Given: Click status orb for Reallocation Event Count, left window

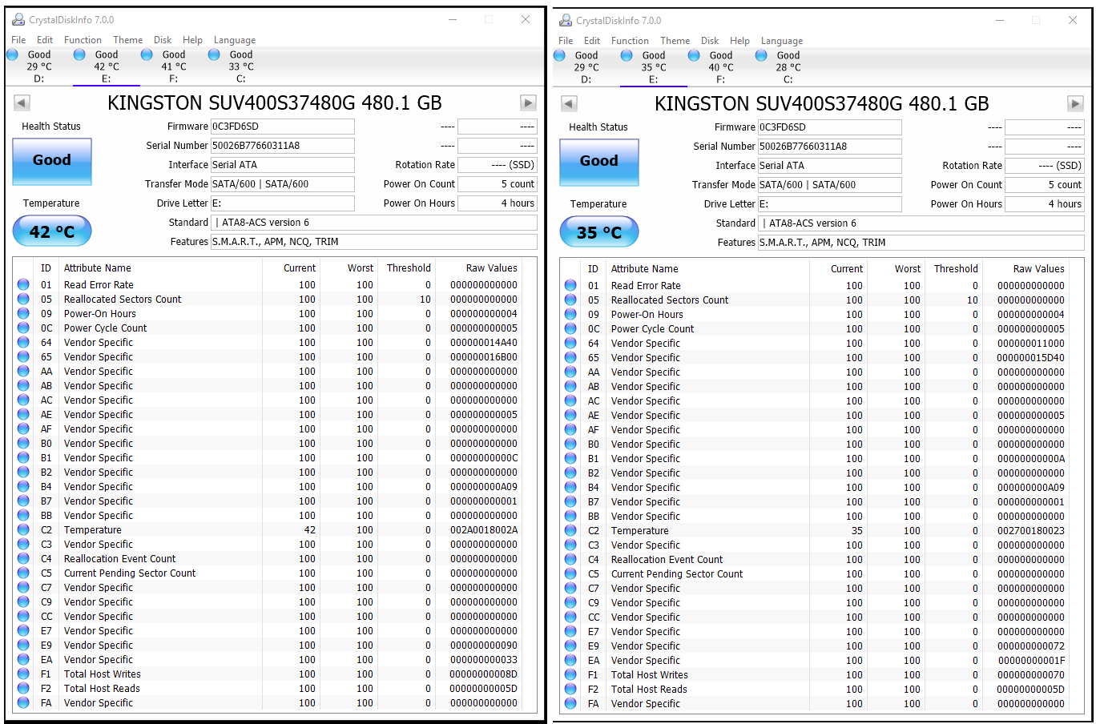Looking at the screenshot, I should pyautogui.click(x=23, y=558).
